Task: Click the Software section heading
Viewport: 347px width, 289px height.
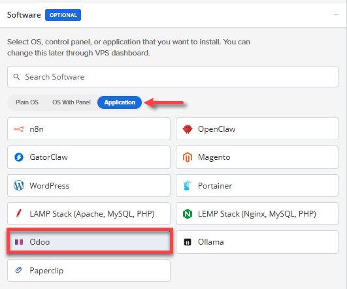Action: pyautogui.click(x=24, y=15)
